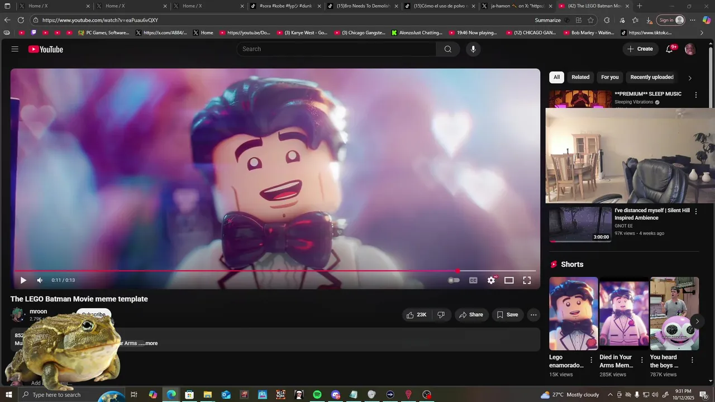This screenshot has width=715, height=402.
Task: Go to the YouTube home logo
Action: pos(46,49)
